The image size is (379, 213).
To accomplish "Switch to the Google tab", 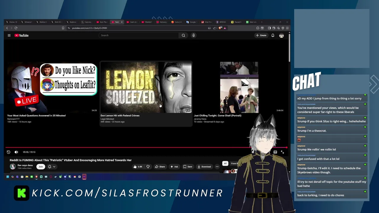I will [192, 22].
